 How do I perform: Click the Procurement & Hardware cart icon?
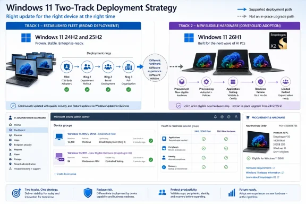pos(248,117)
